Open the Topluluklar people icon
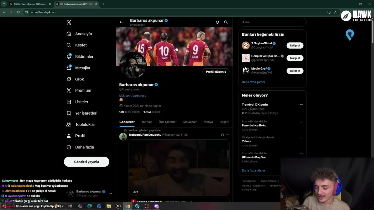This screenshot has width=374, height=210. click(69, 125)
